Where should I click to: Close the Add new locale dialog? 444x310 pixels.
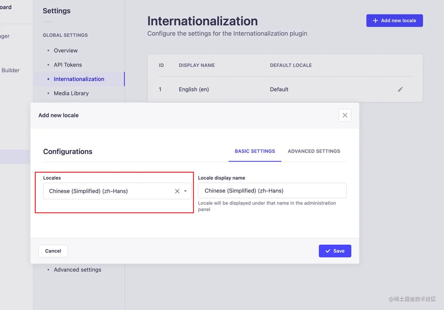[345, 115]
